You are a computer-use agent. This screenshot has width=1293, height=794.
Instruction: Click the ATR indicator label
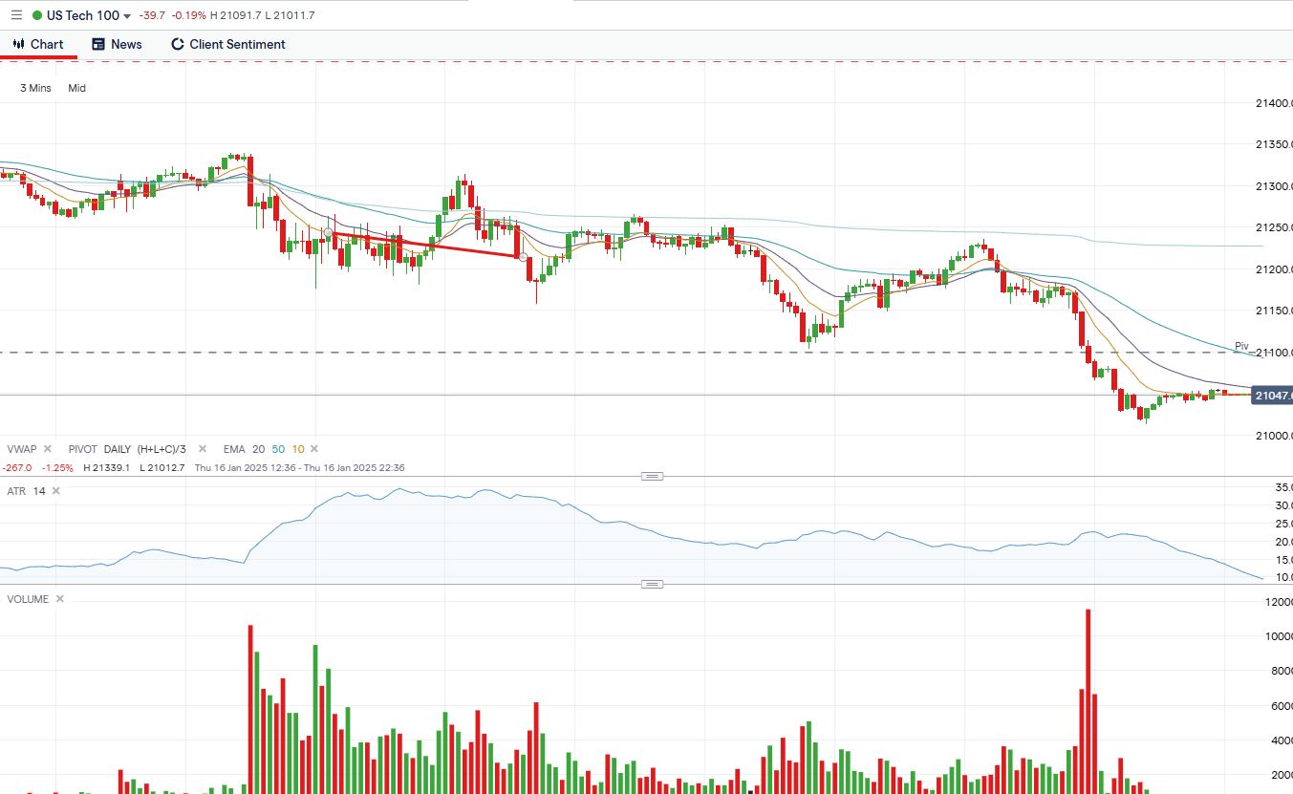[16, 491]
